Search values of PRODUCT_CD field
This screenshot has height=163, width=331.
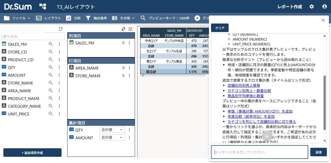tap(51, 60)
